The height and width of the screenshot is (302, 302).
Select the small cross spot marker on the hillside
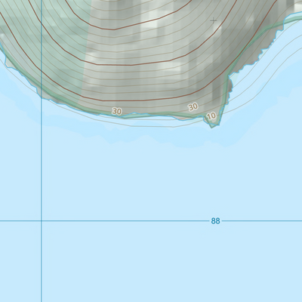click(x=214, y=20)
